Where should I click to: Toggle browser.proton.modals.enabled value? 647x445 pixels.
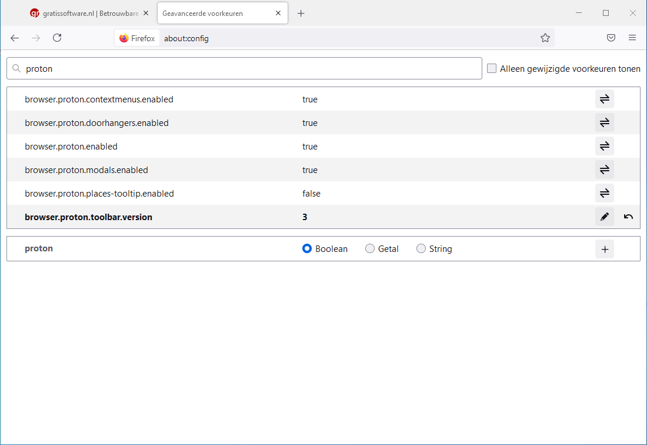coord(604,170)
